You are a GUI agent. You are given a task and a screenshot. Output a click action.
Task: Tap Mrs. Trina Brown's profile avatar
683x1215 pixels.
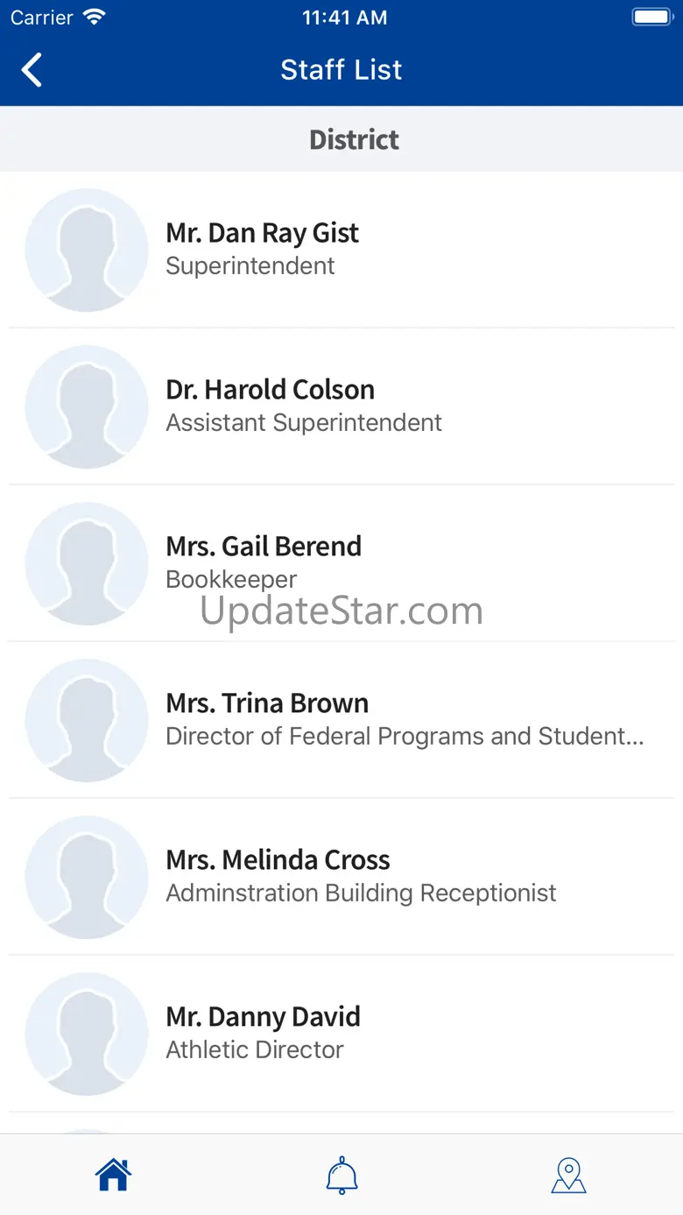[x=87, y=720]
